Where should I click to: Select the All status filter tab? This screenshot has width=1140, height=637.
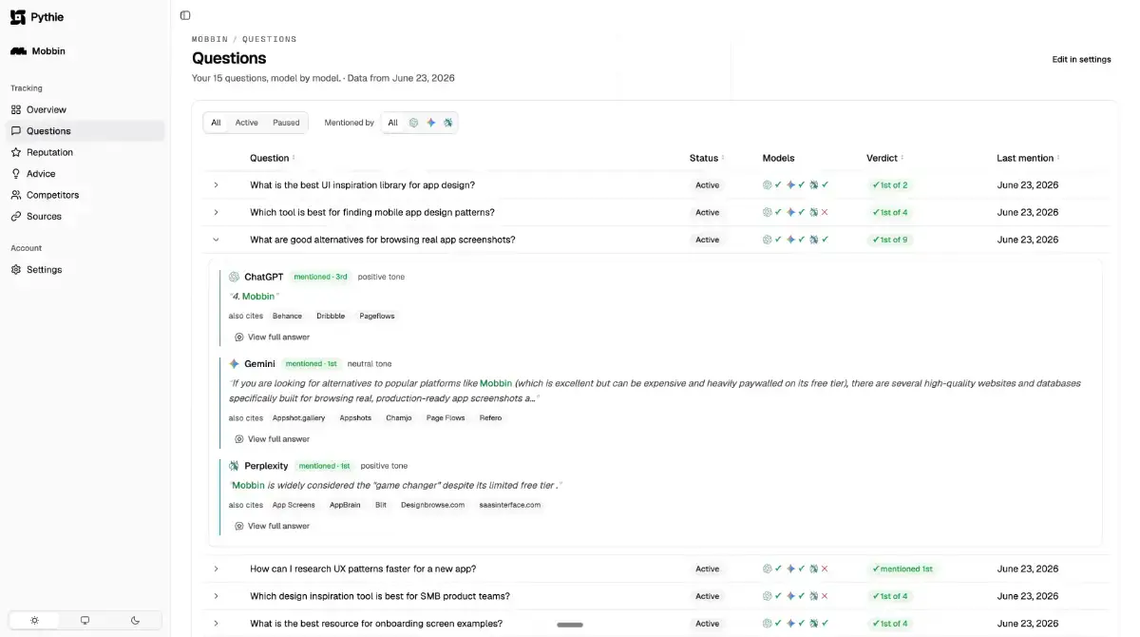pyautogui.click(x=216, y=123)
